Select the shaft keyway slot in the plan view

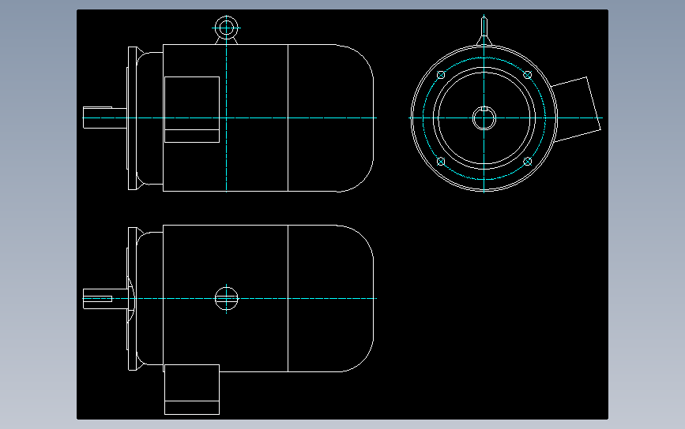click(x=98, y=299)
